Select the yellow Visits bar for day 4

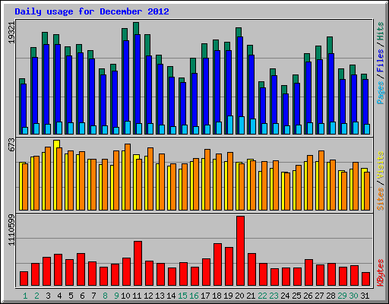(x=56, y=175)
